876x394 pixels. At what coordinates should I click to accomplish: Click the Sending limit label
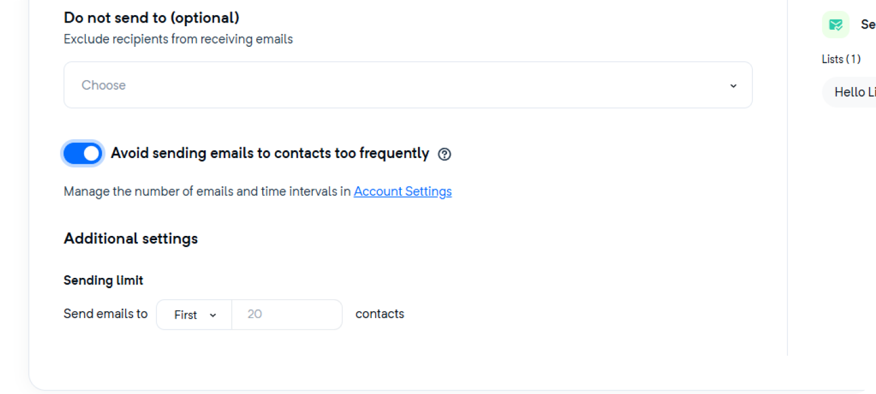pos(103,280)
